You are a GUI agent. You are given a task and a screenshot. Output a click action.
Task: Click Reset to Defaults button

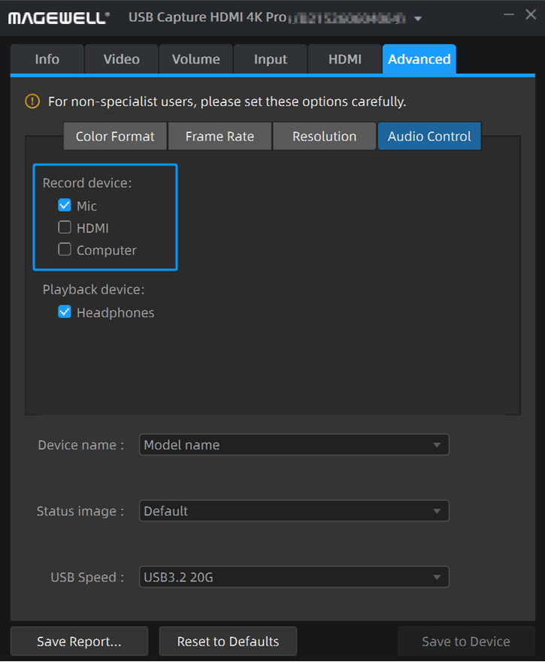(x=228, y=641)
